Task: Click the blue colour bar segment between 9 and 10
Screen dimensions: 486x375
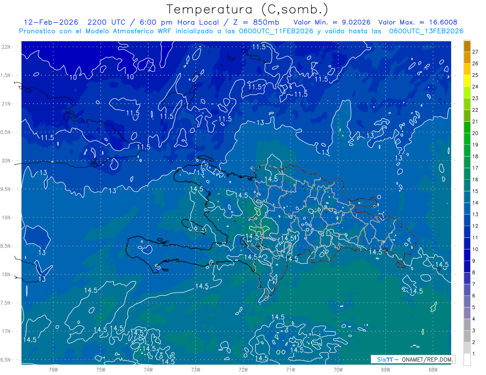Action: pyautogui.click(x=467, y=255)
